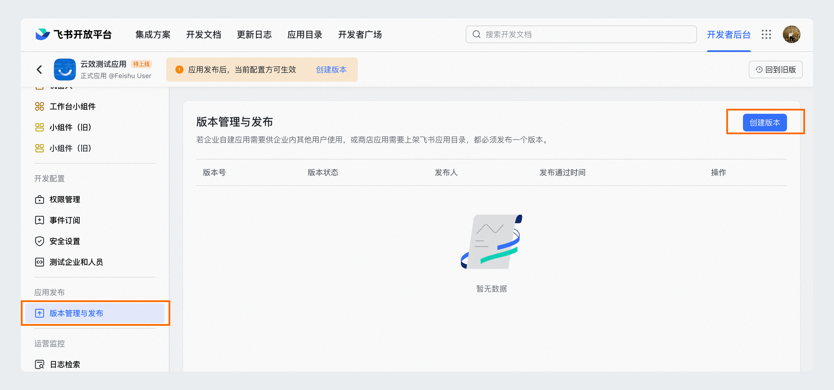Click the search magnifier icon

[x=476, y=34]
